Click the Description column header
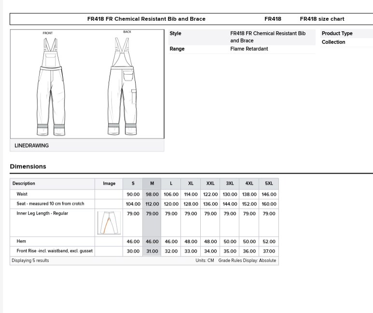This screenshot has width=373, height=313. coord(24,184)
